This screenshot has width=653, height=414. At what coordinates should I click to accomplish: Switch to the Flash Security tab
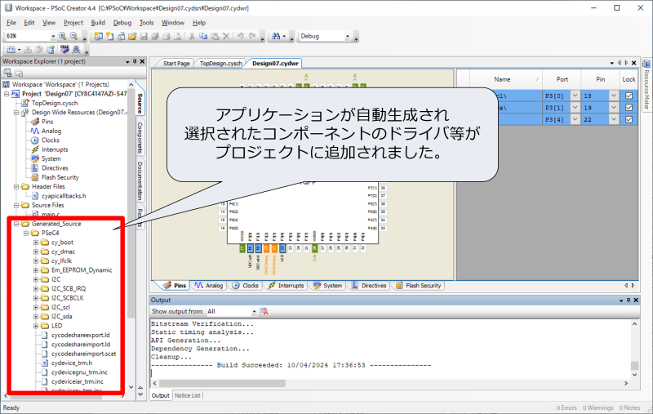point(419,285)
